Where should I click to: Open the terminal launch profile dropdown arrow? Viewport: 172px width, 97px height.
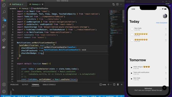(x=111, y=85)
